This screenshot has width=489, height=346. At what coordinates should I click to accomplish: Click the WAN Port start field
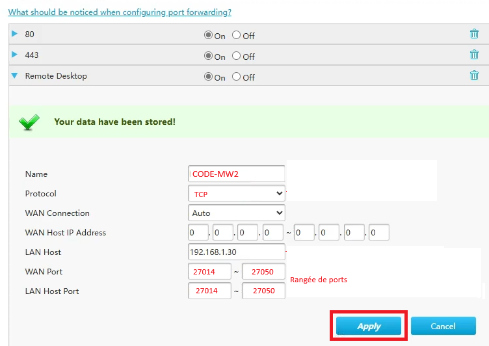click(x=209, y=271)
